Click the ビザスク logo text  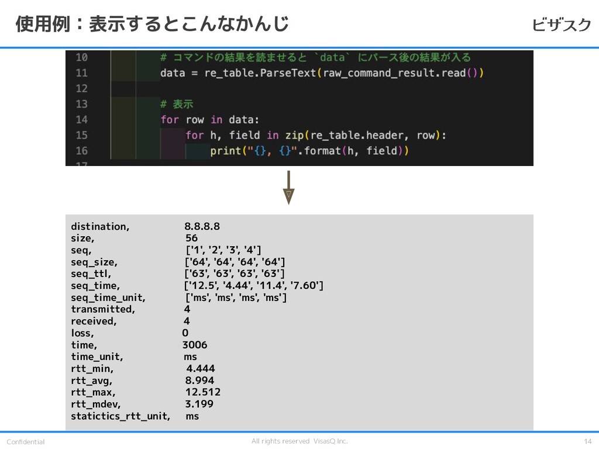point(561,25)
